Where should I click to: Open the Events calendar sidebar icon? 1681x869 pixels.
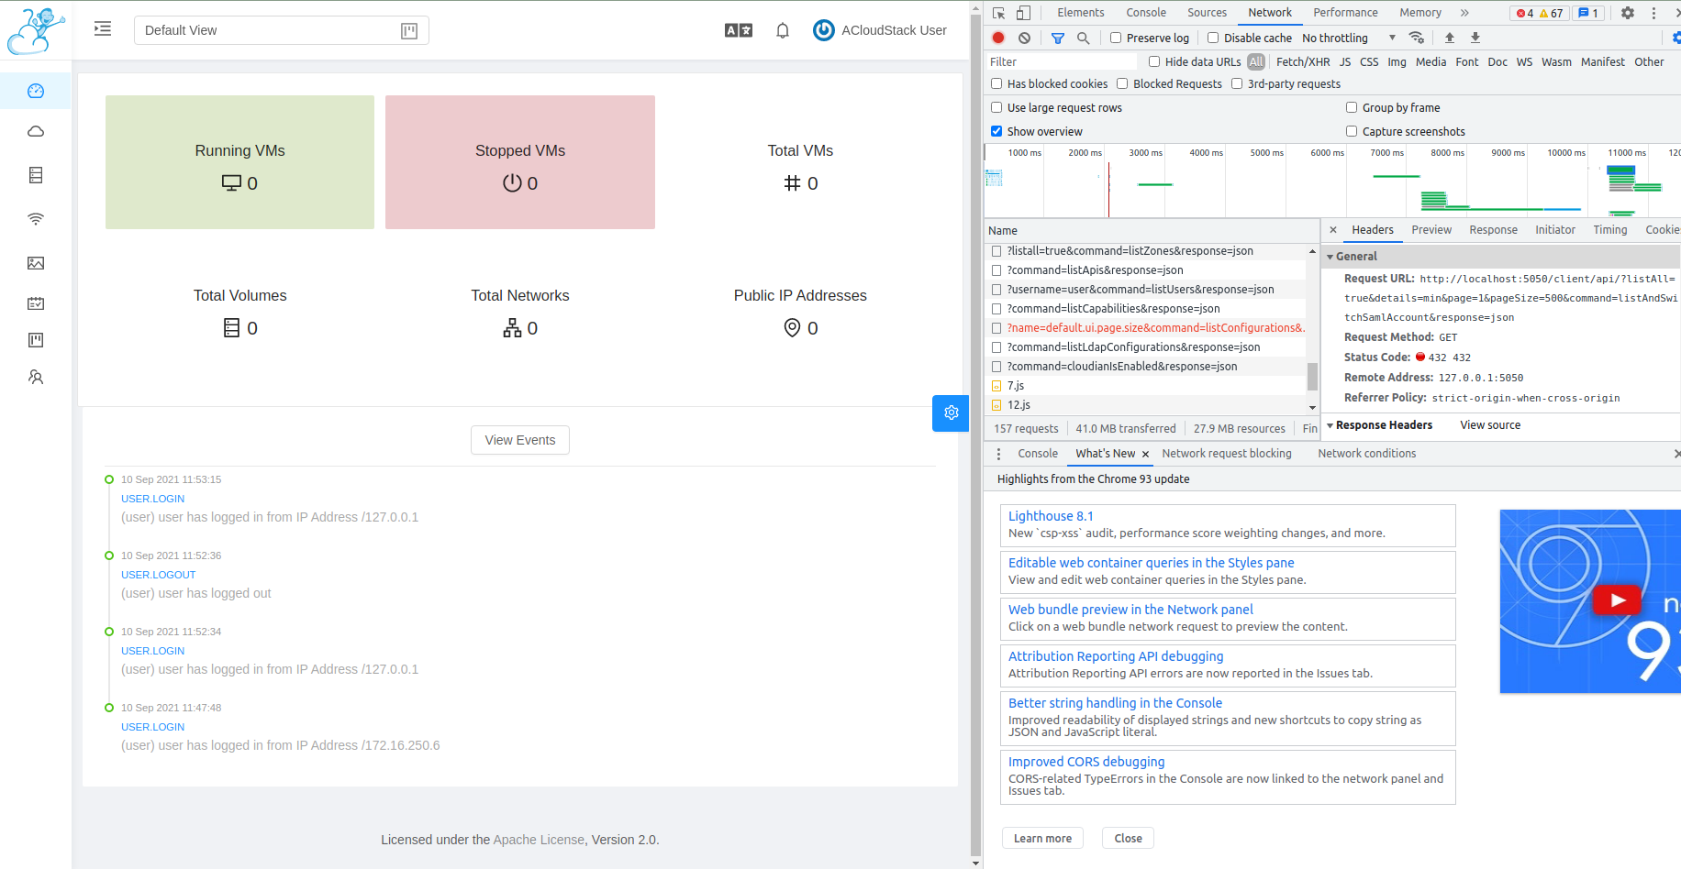(x=36, y=303)
